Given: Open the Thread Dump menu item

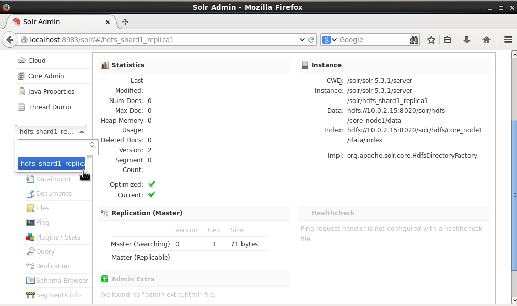Looking at the screenshot, I should [50, 107].
